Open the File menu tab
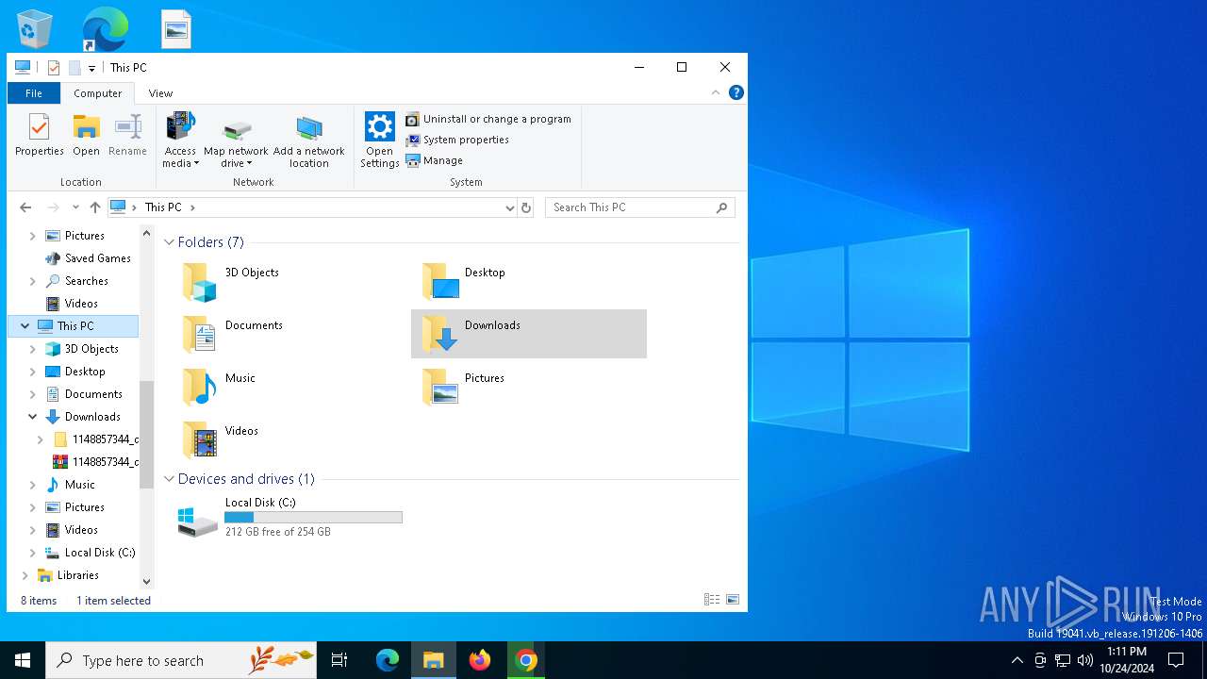 click(x=34, y=93)
